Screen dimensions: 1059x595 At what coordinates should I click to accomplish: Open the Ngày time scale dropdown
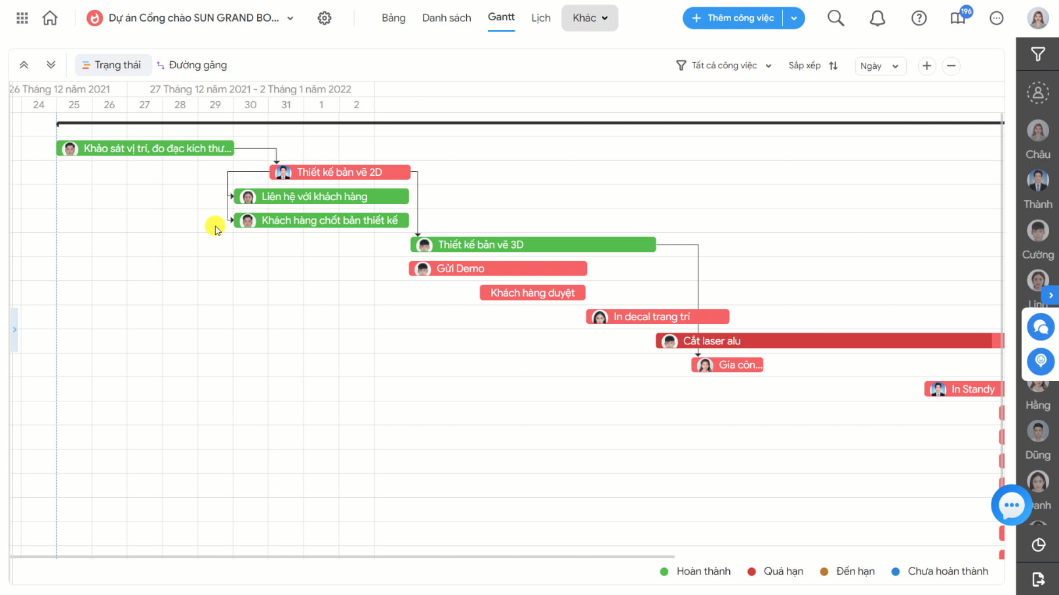pyautogui.click(x=879, y=66)
